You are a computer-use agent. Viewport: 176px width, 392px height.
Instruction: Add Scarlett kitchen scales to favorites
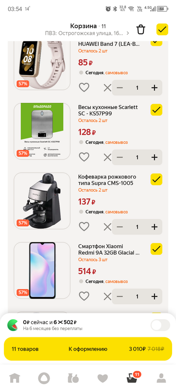(x=84, y=157)
